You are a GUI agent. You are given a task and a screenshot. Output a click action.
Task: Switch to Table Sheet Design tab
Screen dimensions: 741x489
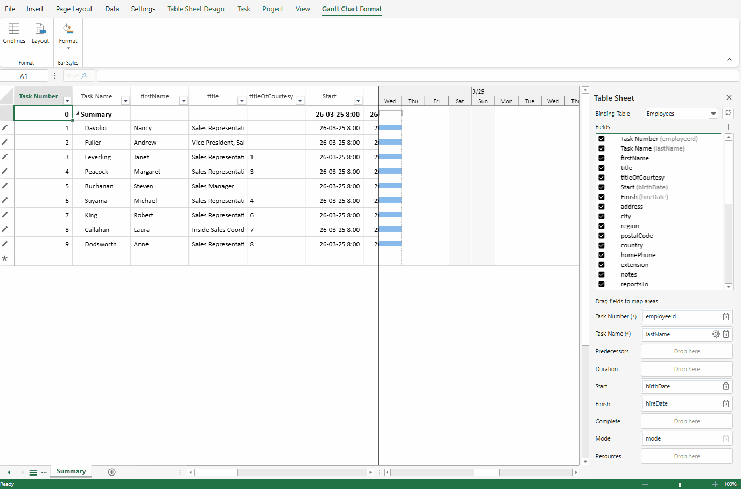click(196, 9)
